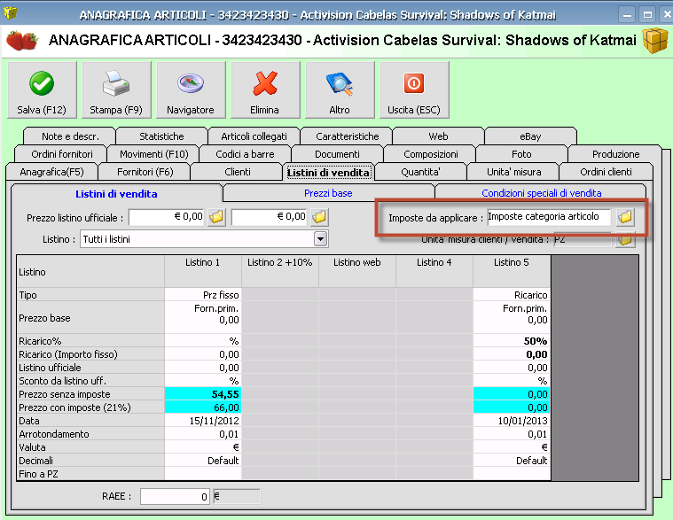Click the folder icon beside Imposte da applicare
The width and height of the screenshot is (673, 520).
tap(625, 217)
